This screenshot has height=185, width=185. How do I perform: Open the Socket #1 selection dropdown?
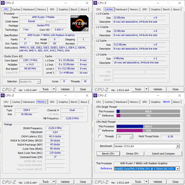click(30, 81)
